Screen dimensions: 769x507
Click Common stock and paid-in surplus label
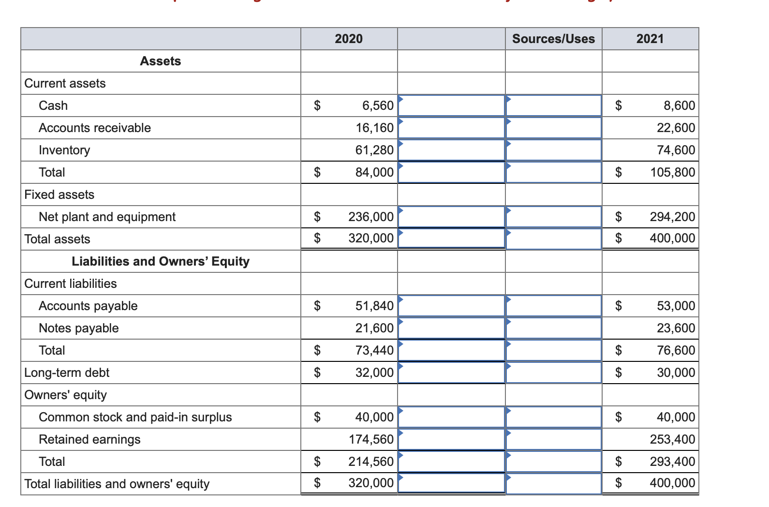(x=135, y=417)
